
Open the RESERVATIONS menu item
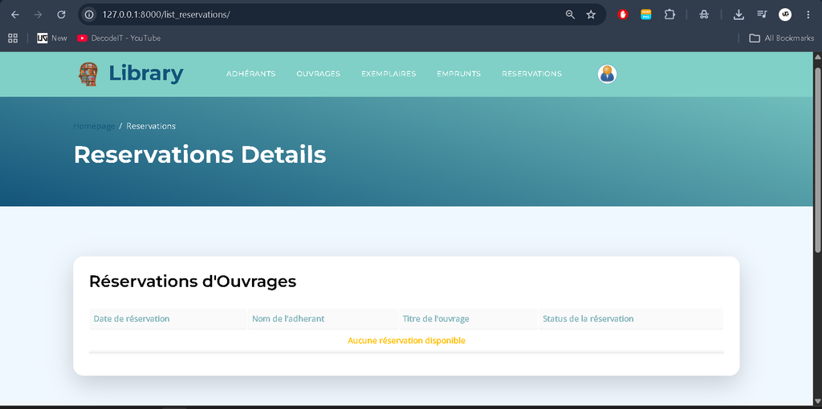point(531,74)
